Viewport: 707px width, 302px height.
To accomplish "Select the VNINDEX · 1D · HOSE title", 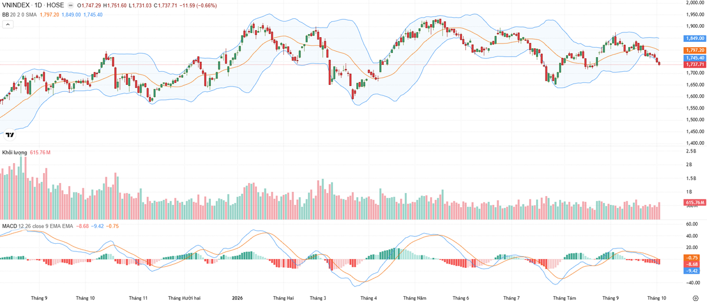I will pos(33,5).
